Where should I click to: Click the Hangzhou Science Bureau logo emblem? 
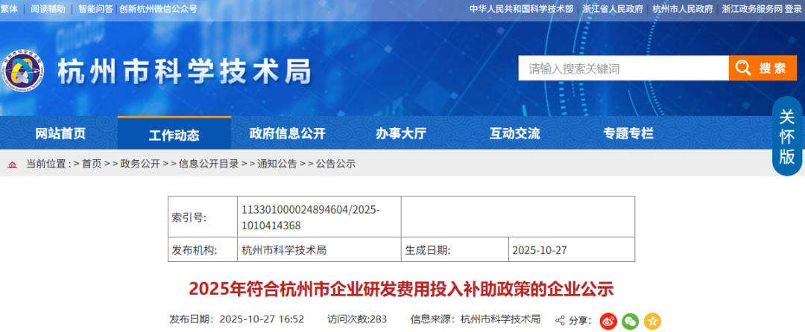point(22,71)
